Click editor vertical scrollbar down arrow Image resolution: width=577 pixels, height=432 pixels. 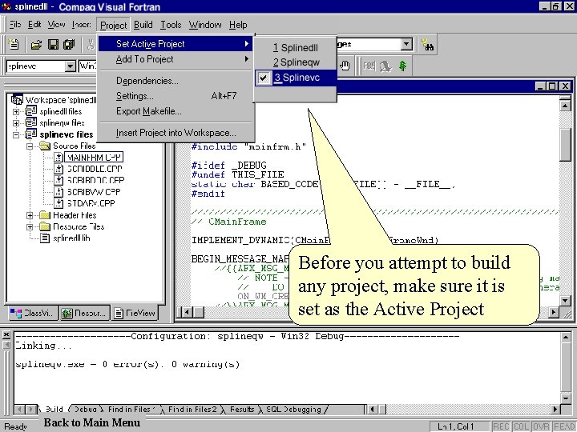pyautogui.click(x=565, y=300)
